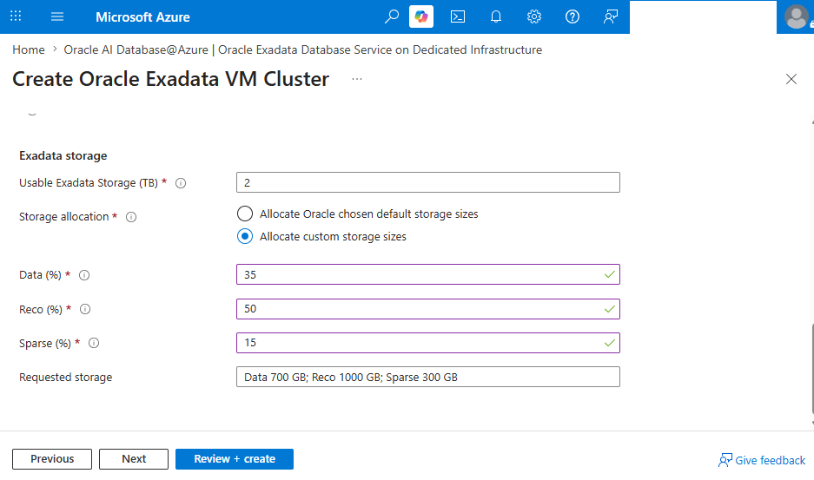
Task: Show info for Storage allocation
Action: [x=131, y=217]
